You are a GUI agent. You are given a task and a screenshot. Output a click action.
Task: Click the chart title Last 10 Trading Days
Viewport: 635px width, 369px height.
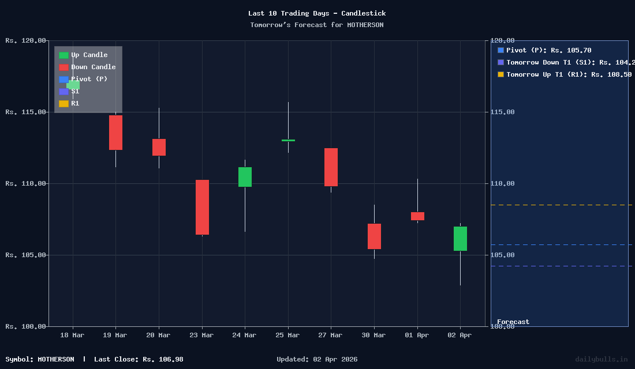tap(317, 13)
